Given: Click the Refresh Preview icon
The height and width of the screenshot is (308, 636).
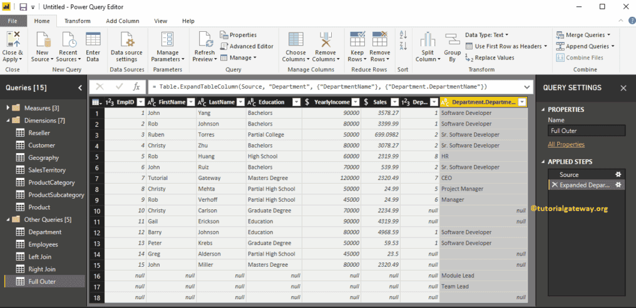Looking at the screenshot, I should 206,39.
